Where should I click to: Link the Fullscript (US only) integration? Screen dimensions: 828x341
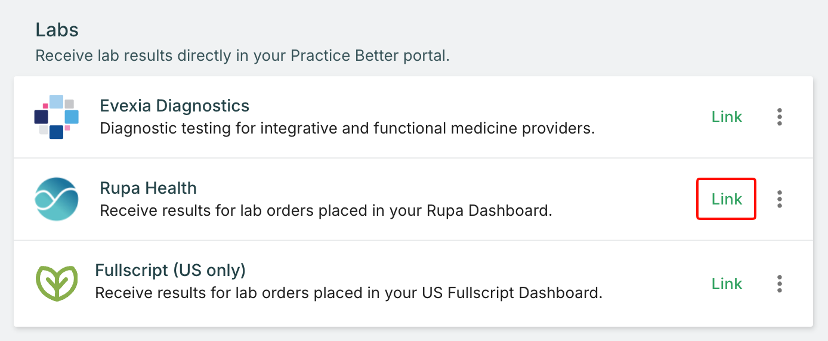tap(727, 284)
